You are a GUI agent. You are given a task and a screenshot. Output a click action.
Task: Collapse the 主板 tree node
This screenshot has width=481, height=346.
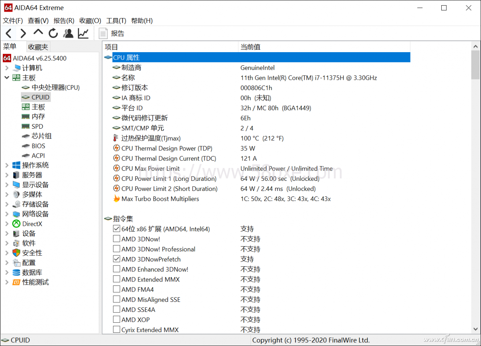[7, 78]
